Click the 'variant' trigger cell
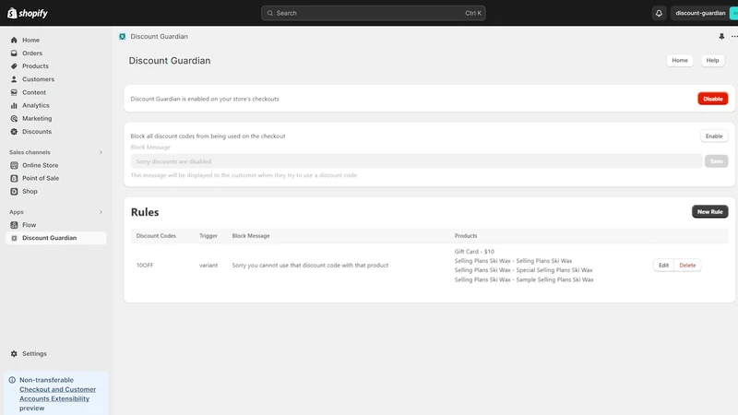The image size is (738, 415). click(208, 266)
